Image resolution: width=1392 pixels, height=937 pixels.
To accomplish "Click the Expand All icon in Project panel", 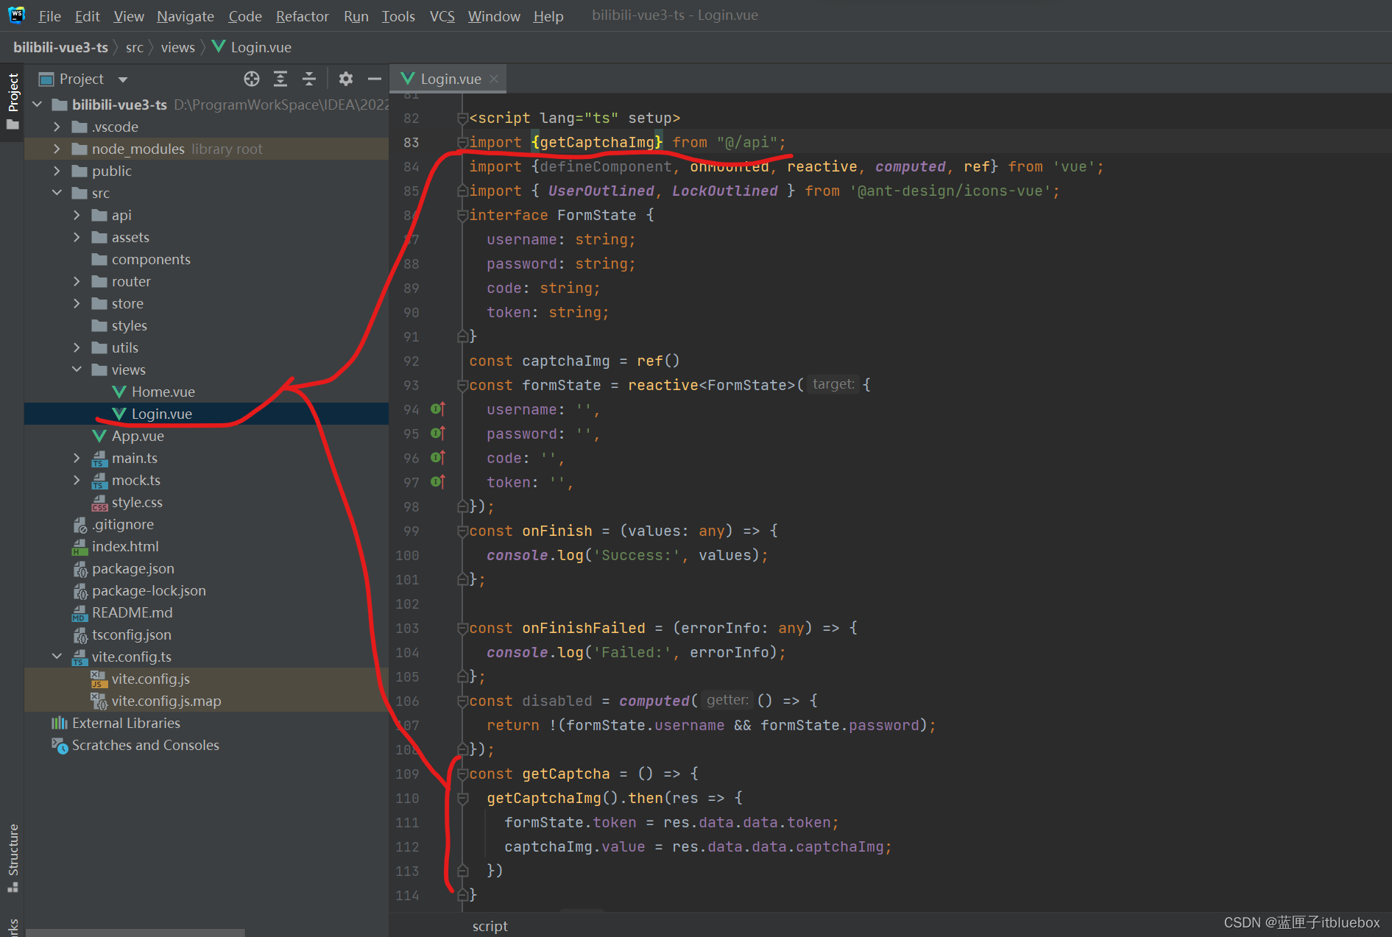I will pyautogui.click(x=280, y=79).
